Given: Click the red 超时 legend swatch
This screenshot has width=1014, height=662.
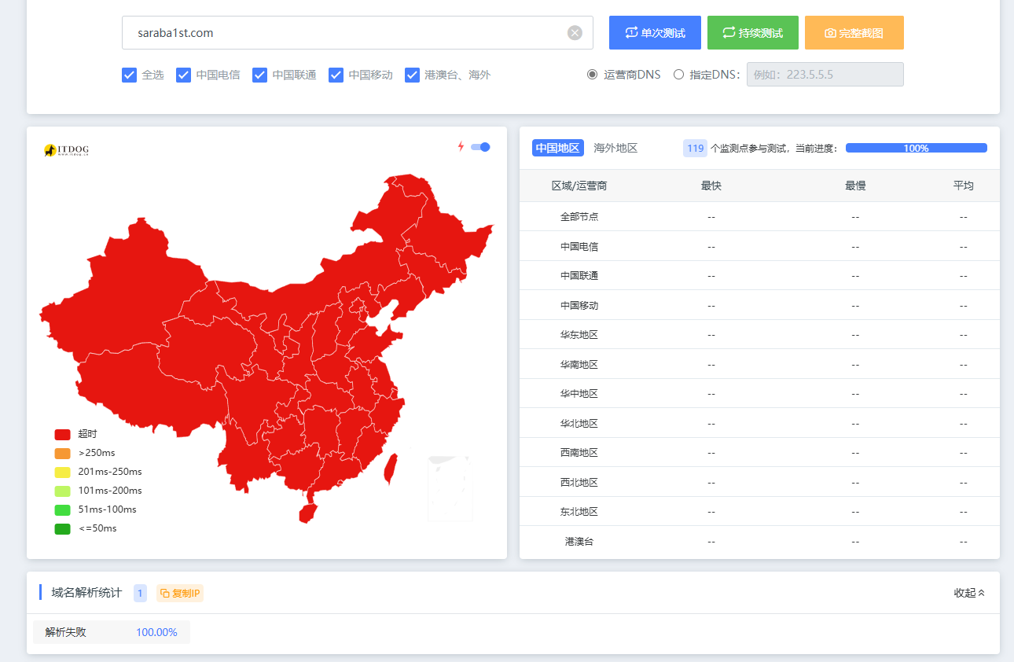Looking at the screenshot, I should click(x=62, y=434).
